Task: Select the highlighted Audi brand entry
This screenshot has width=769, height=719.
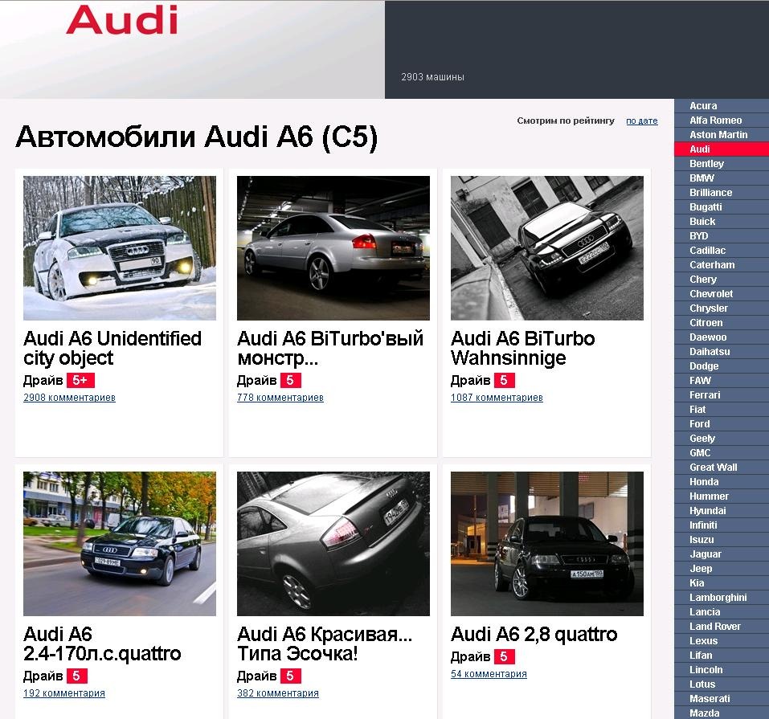Action: [x=722, y=149]
